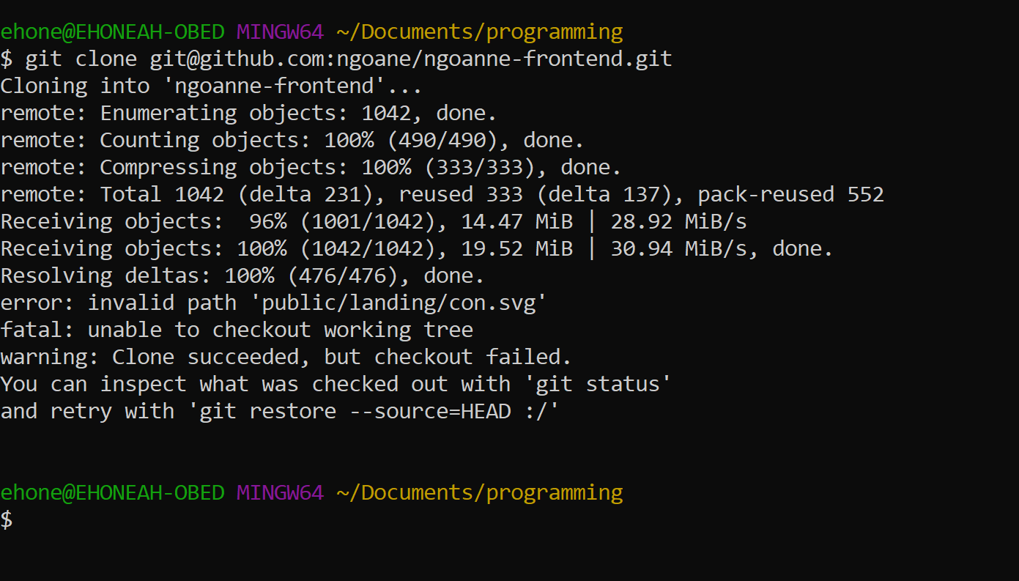Image resolution: width=1019 pixels, height=581 pixels.
Task: Click the bottom ~/Documents/programming path
Action: [479, 492]
